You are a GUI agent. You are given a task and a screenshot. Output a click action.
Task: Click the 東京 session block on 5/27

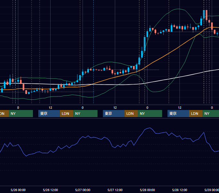click(x=114, y=114)
